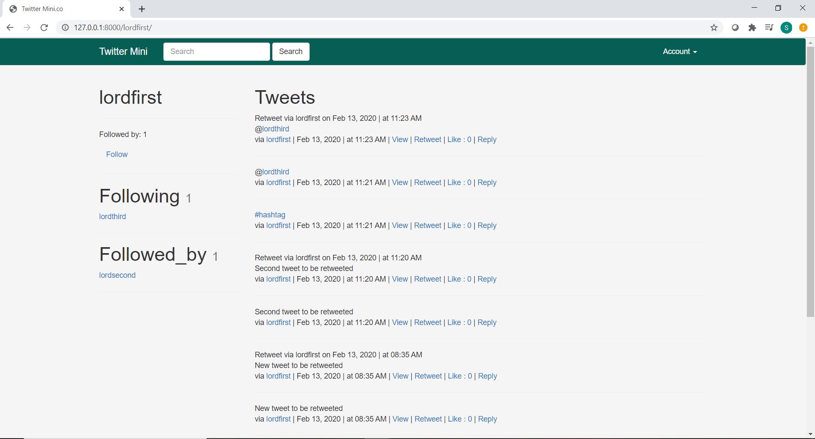
Task: Bookmark this page with the star icon
Action: click(x=714, y=27)
